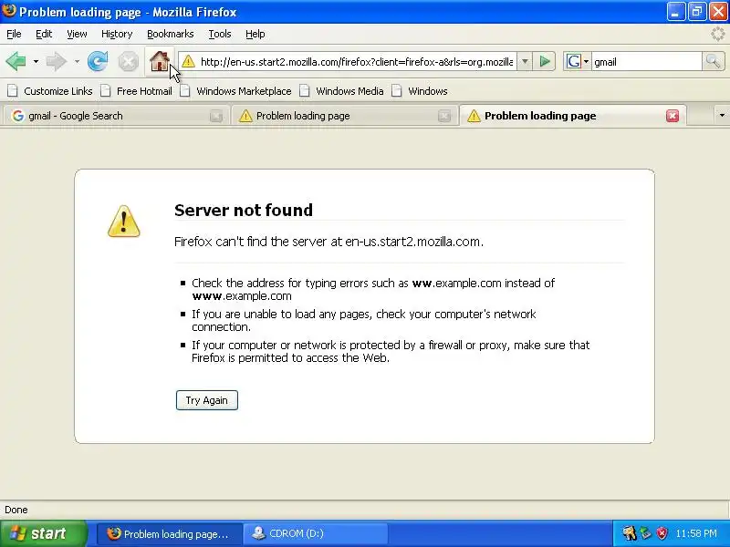Click the search box containing gmail
Viewport: 730px width, 547px height.
pyautogui.click(x=646, y=61)
